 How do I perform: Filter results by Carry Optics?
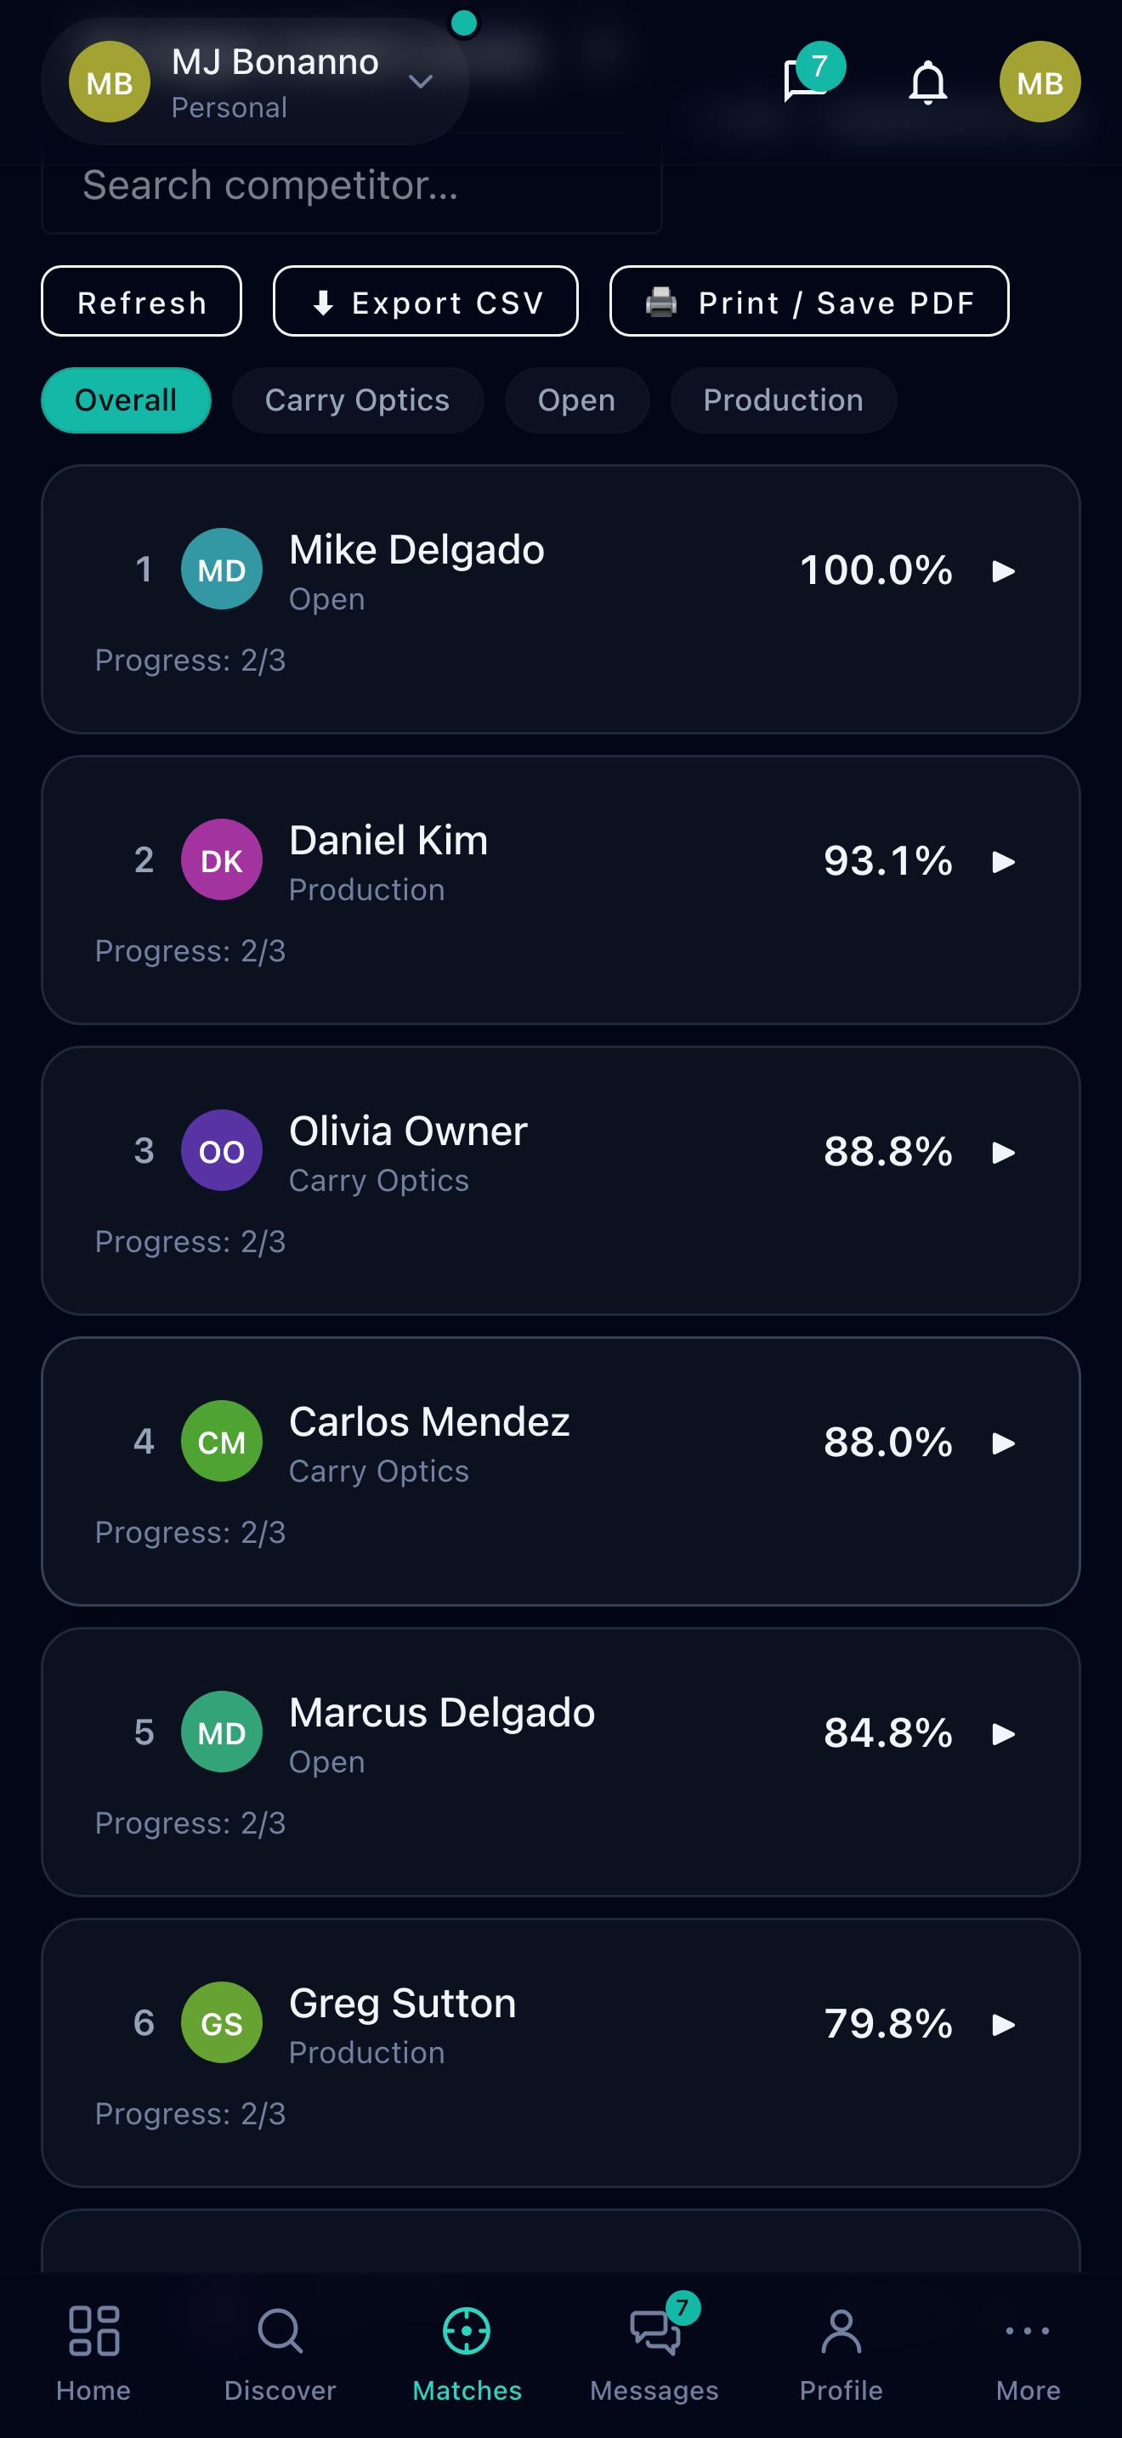click(x=358, y=400)
